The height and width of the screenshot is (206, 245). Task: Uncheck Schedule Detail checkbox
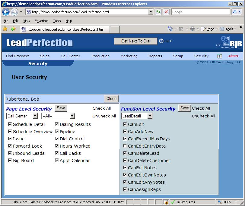pos(10,124)
